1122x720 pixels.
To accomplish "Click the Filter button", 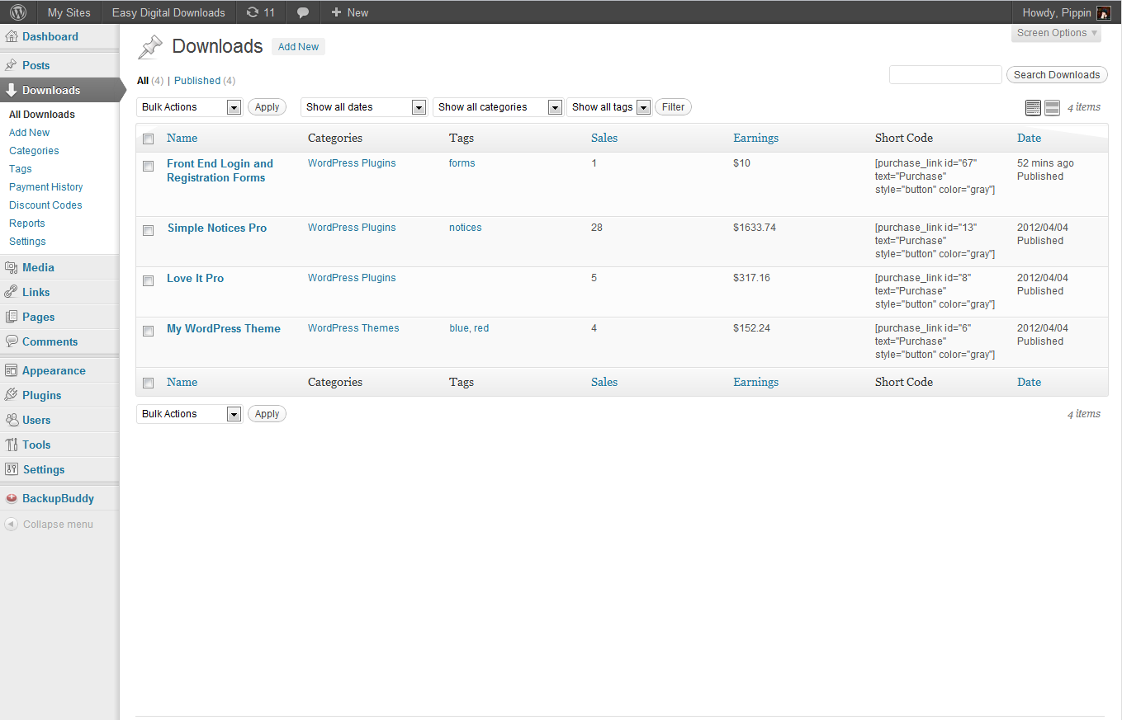I will coord(673,107).
